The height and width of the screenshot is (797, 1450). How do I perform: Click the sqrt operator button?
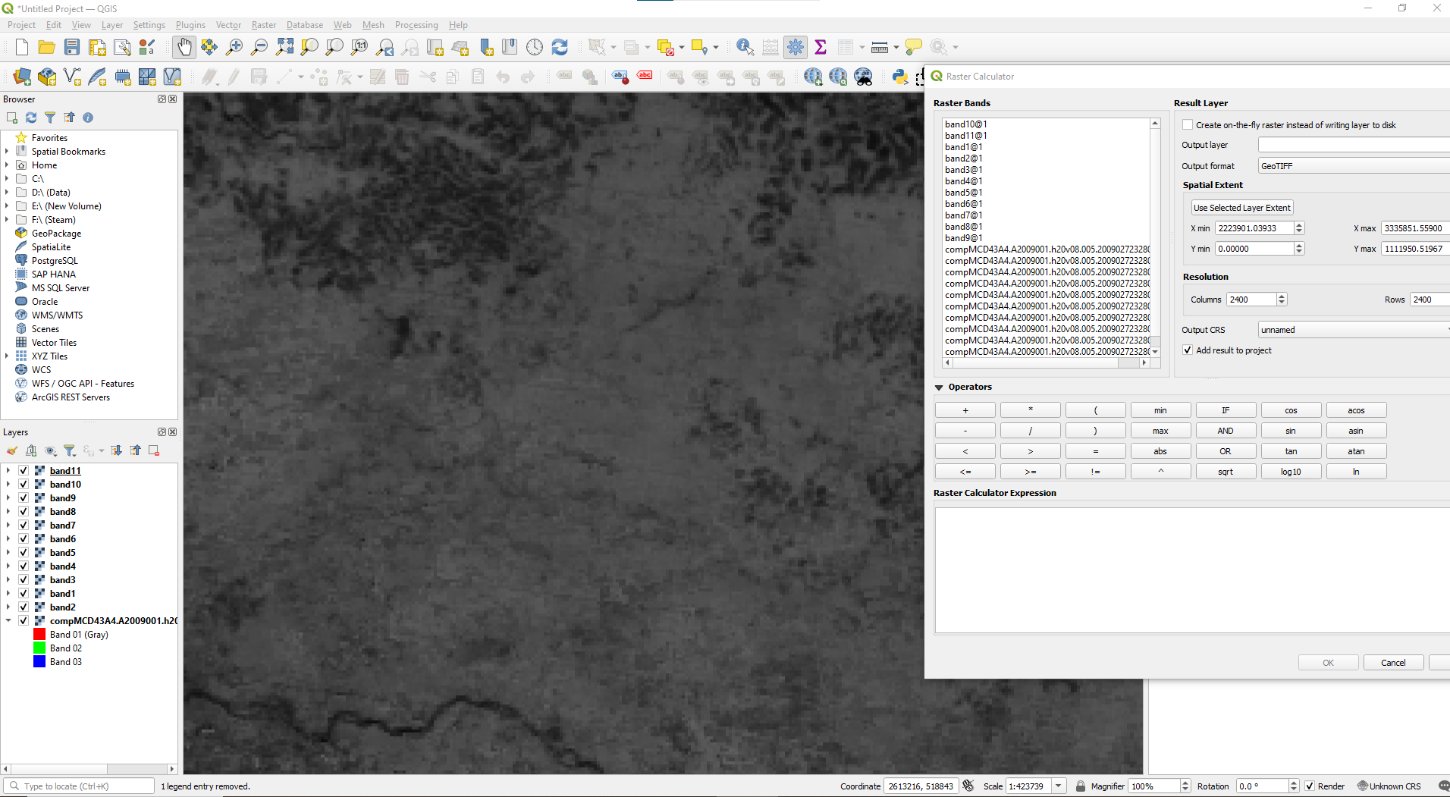click(x=1226, y=472)
